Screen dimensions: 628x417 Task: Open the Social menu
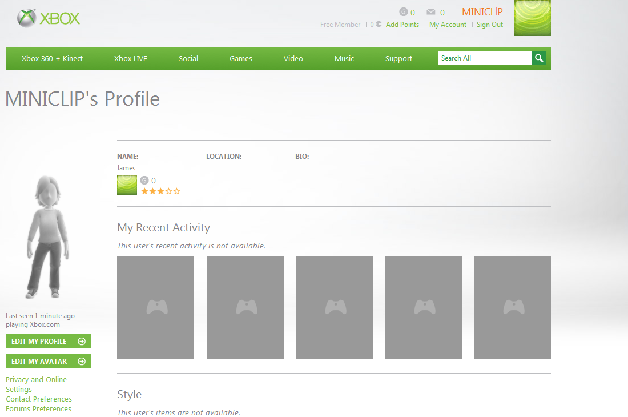(x=188, y=58)
